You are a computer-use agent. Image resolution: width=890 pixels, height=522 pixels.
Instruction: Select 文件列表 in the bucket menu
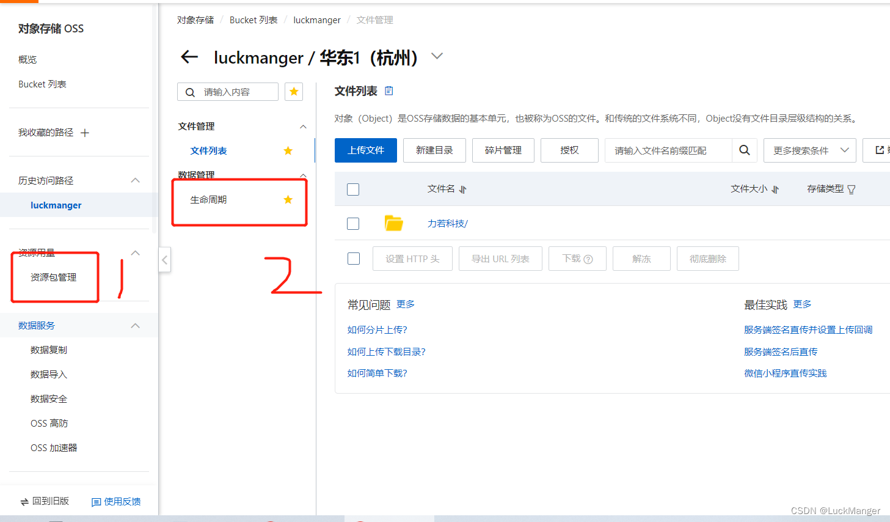[208, 151]
